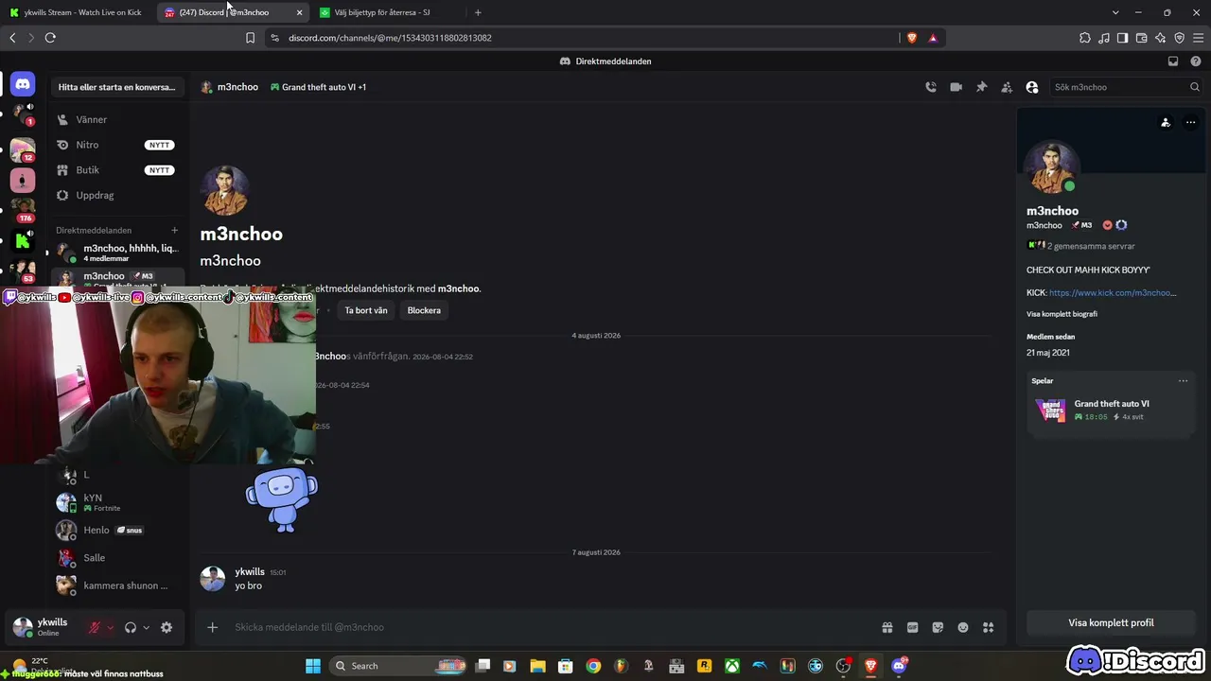Screen dimensions: 1211x681
Task: Add friends to this DM
Action: pyautogui.click(x=1007, y=87)
